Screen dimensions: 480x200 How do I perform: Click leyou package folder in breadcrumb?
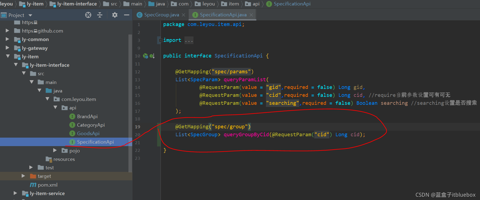click(209, 4)
